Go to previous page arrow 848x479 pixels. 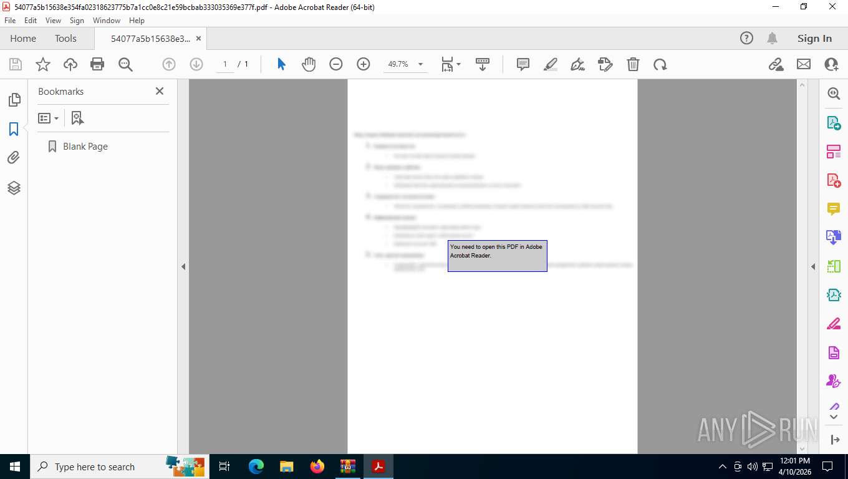169,64
